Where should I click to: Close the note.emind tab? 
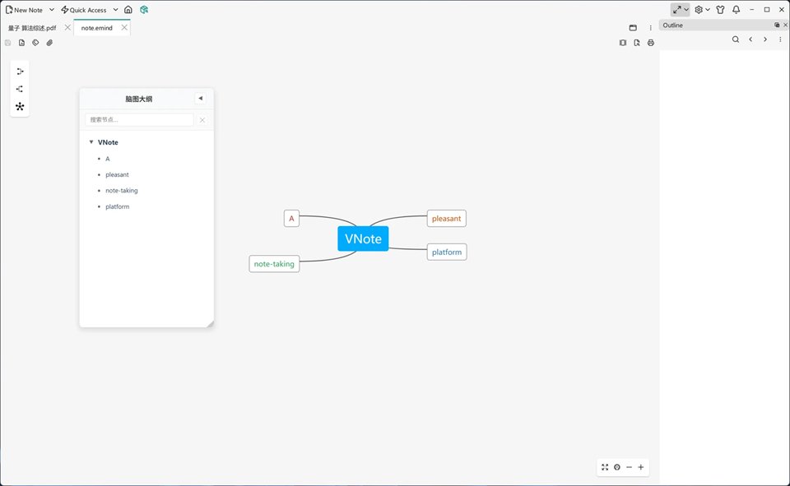point(124,28)
